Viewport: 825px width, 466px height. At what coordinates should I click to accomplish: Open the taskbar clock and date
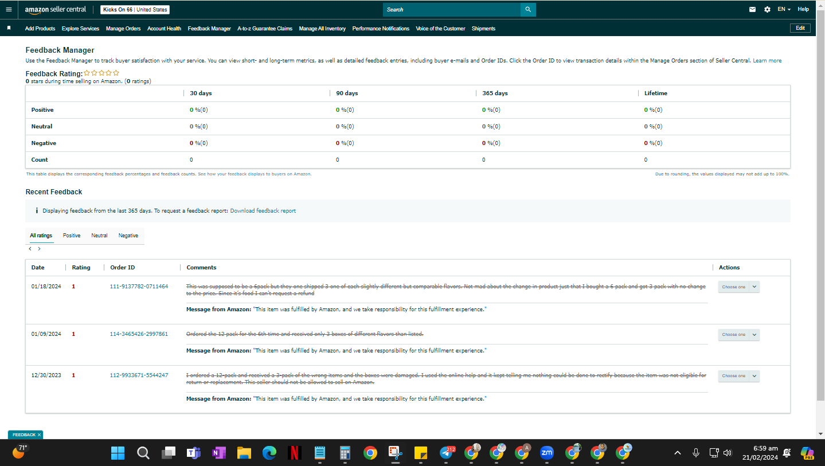tap(761, 453)
